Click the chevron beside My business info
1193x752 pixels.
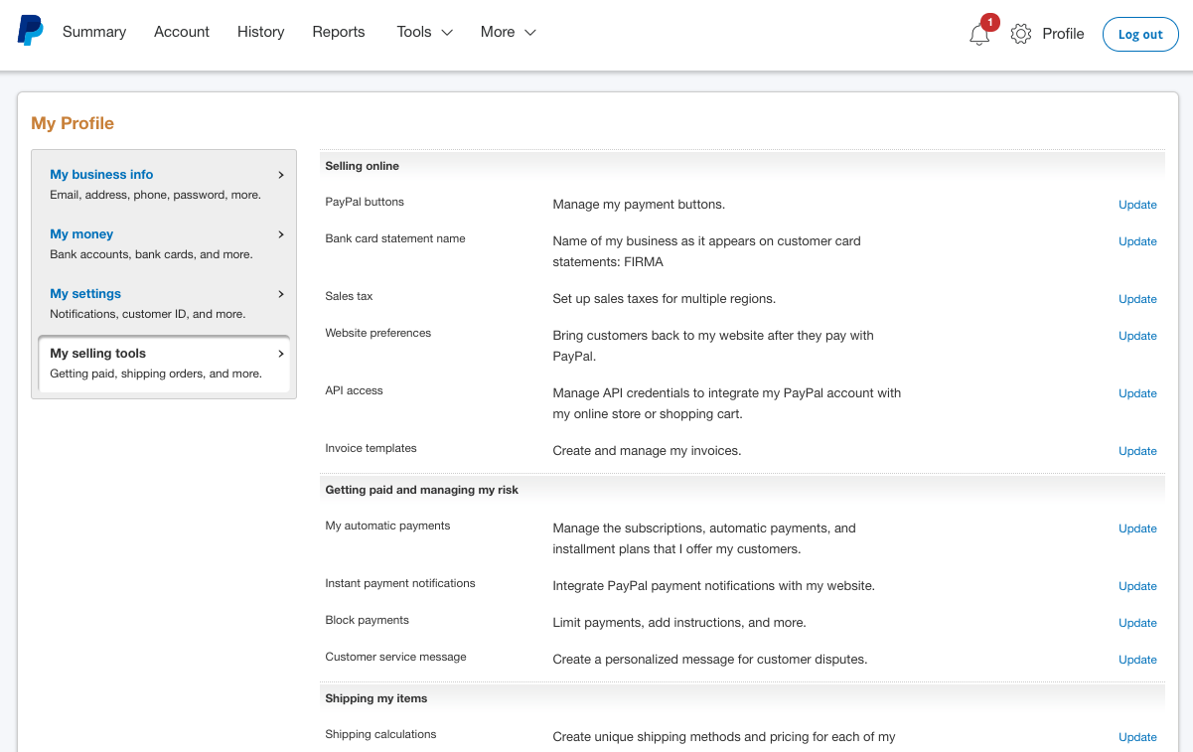click(281, 175)
